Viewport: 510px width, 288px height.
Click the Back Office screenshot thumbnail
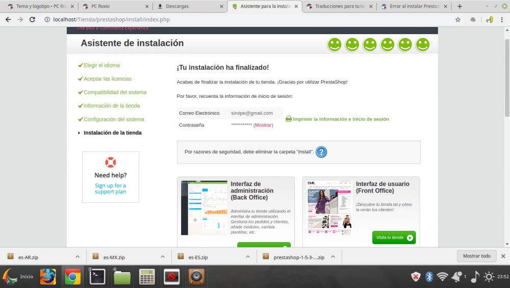205,208
